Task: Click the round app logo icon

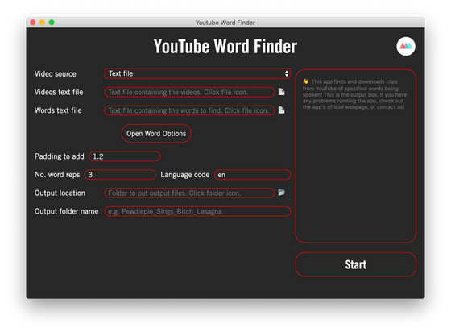Action: [406, 46]
